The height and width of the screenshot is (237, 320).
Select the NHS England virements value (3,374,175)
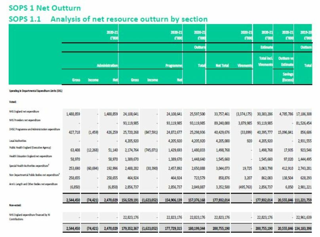click(242, 113)
